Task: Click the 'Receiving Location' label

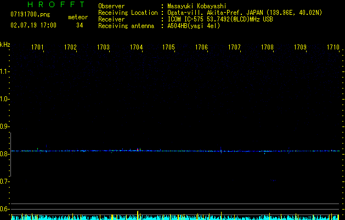Action: [128, 13]
